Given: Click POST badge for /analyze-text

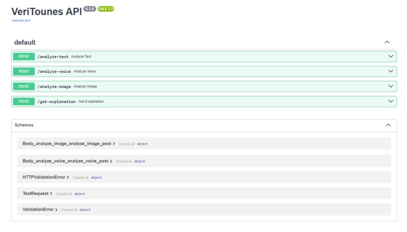Looking at the screenshot, I should (24, 57).
